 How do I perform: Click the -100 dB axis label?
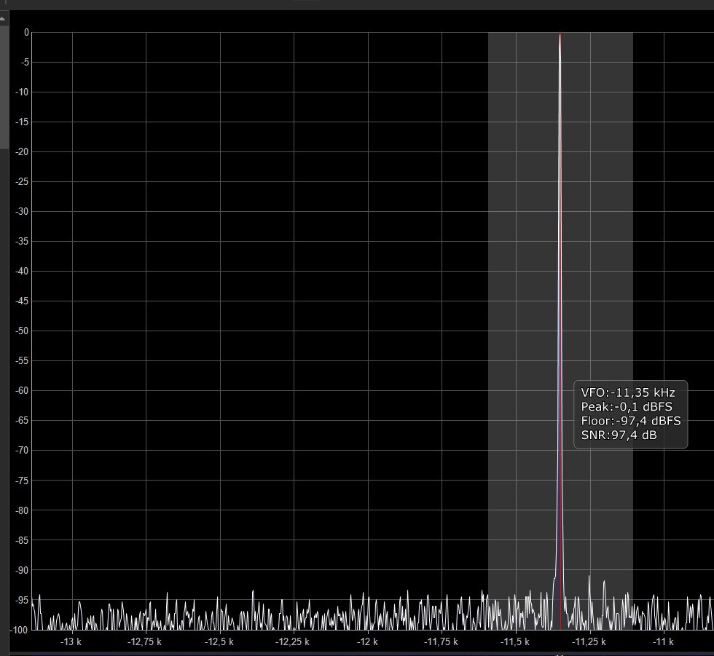click(x=20, y=630)
